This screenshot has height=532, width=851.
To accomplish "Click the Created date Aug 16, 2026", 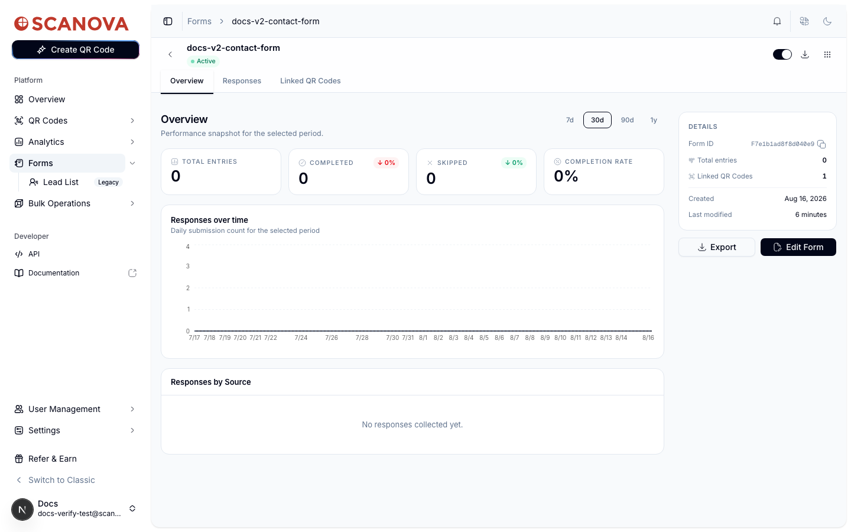I will tap(805, 199).
